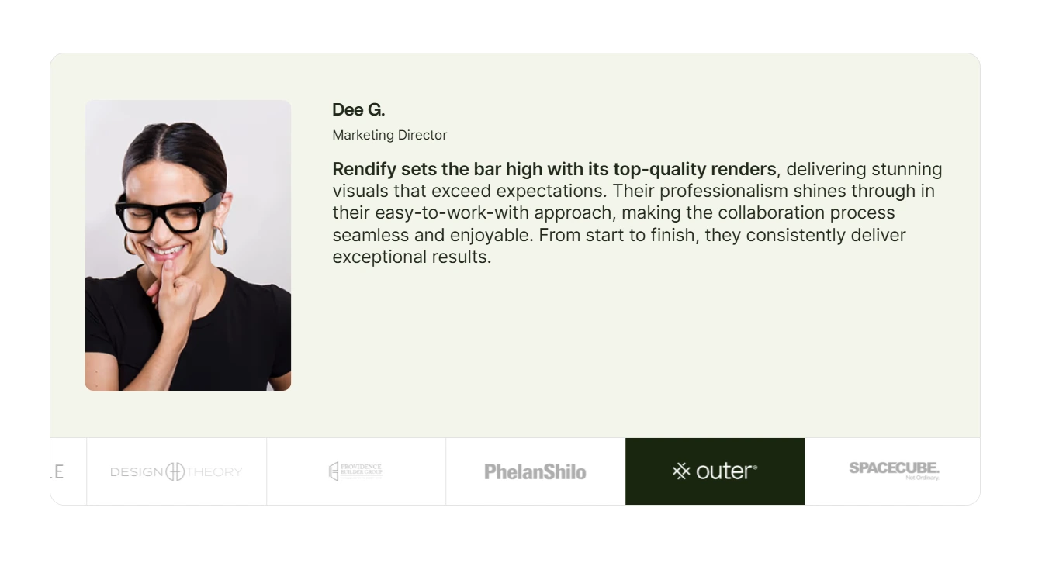Screen dimensions: 1042x566
Task: Select the PhelanShilo logo tab
Action: (x=535, y=471)
